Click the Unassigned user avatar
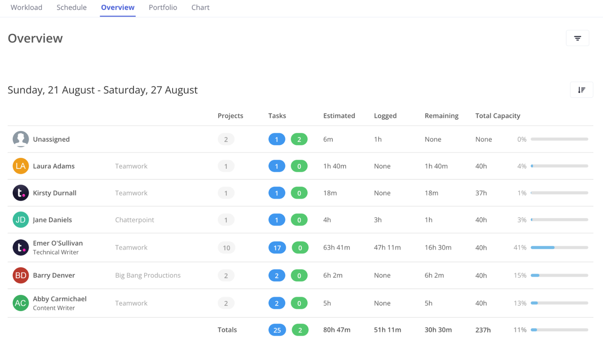This screenshot has height=339, width=603. pos(21,139)
